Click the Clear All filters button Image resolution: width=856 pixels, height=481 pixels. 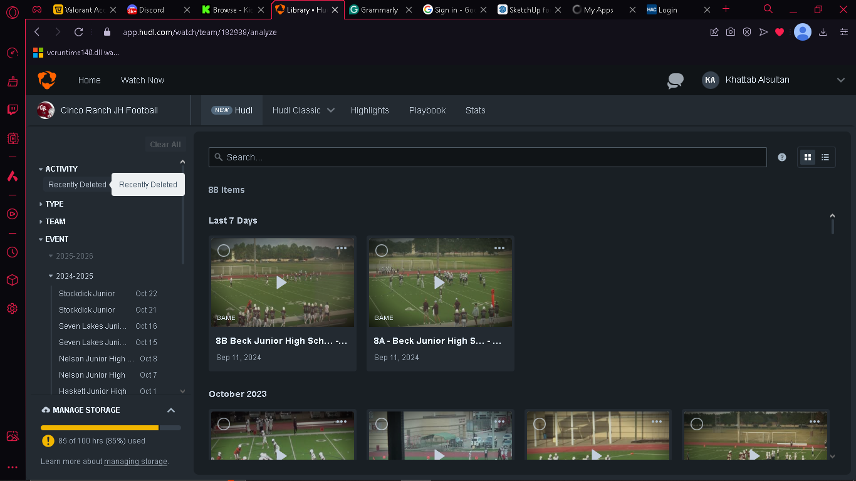165,145
